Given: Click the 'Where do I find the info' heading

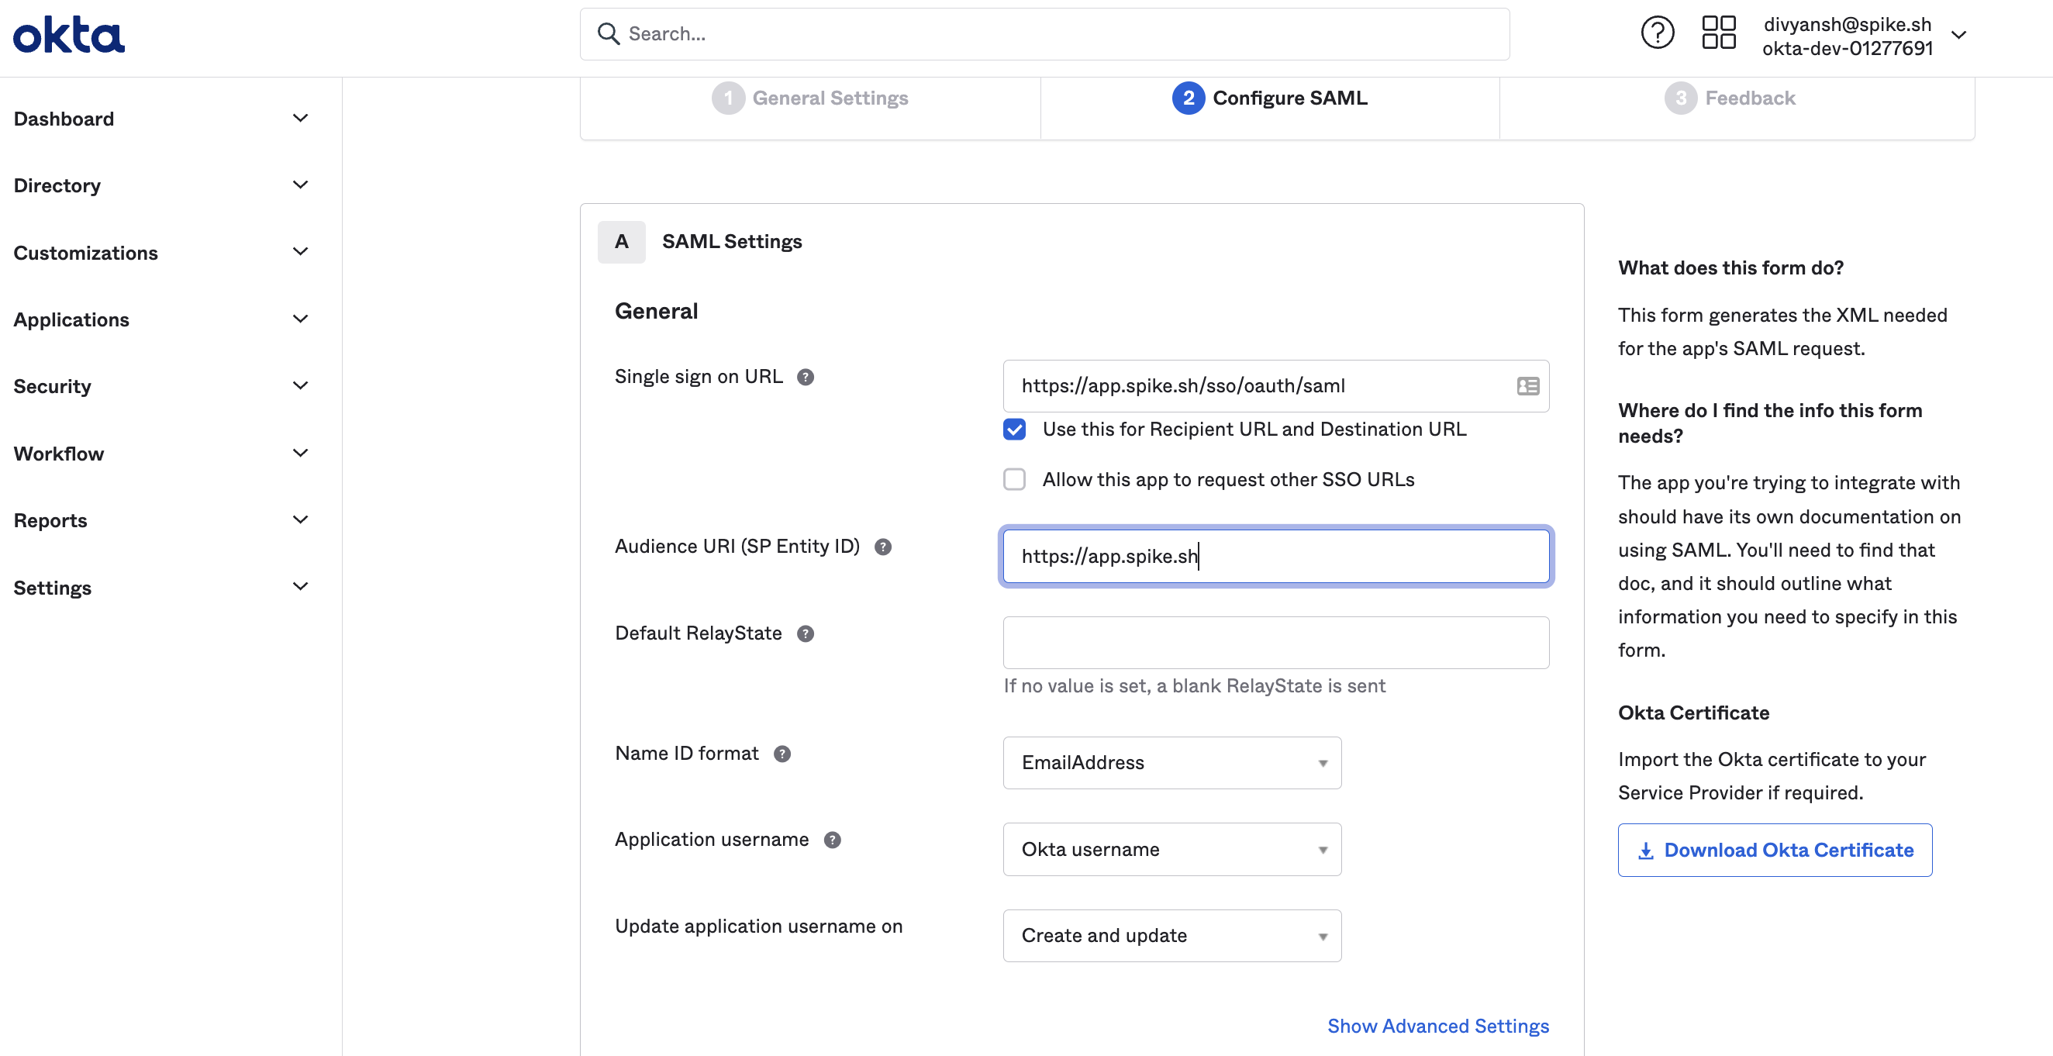Looking at the screenshot, I should 1769,423.
